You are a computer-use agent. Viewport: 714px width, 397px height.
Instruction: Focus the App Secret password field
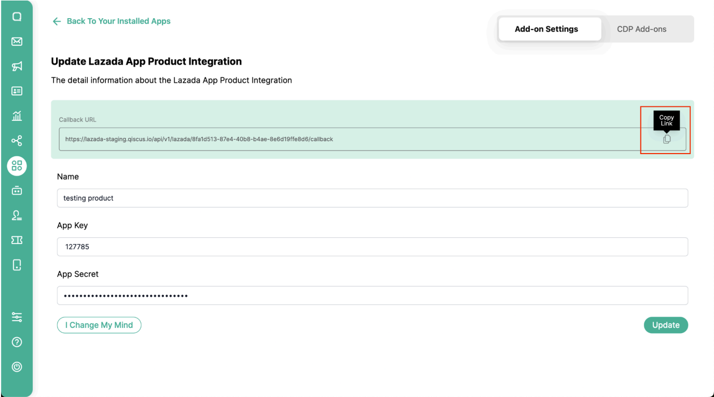pos(372,296)
